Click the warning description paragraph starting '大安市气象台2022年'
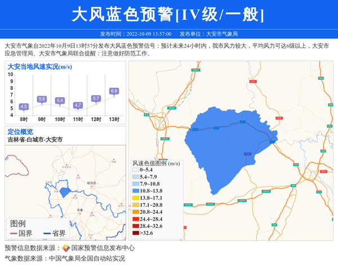 167,50
